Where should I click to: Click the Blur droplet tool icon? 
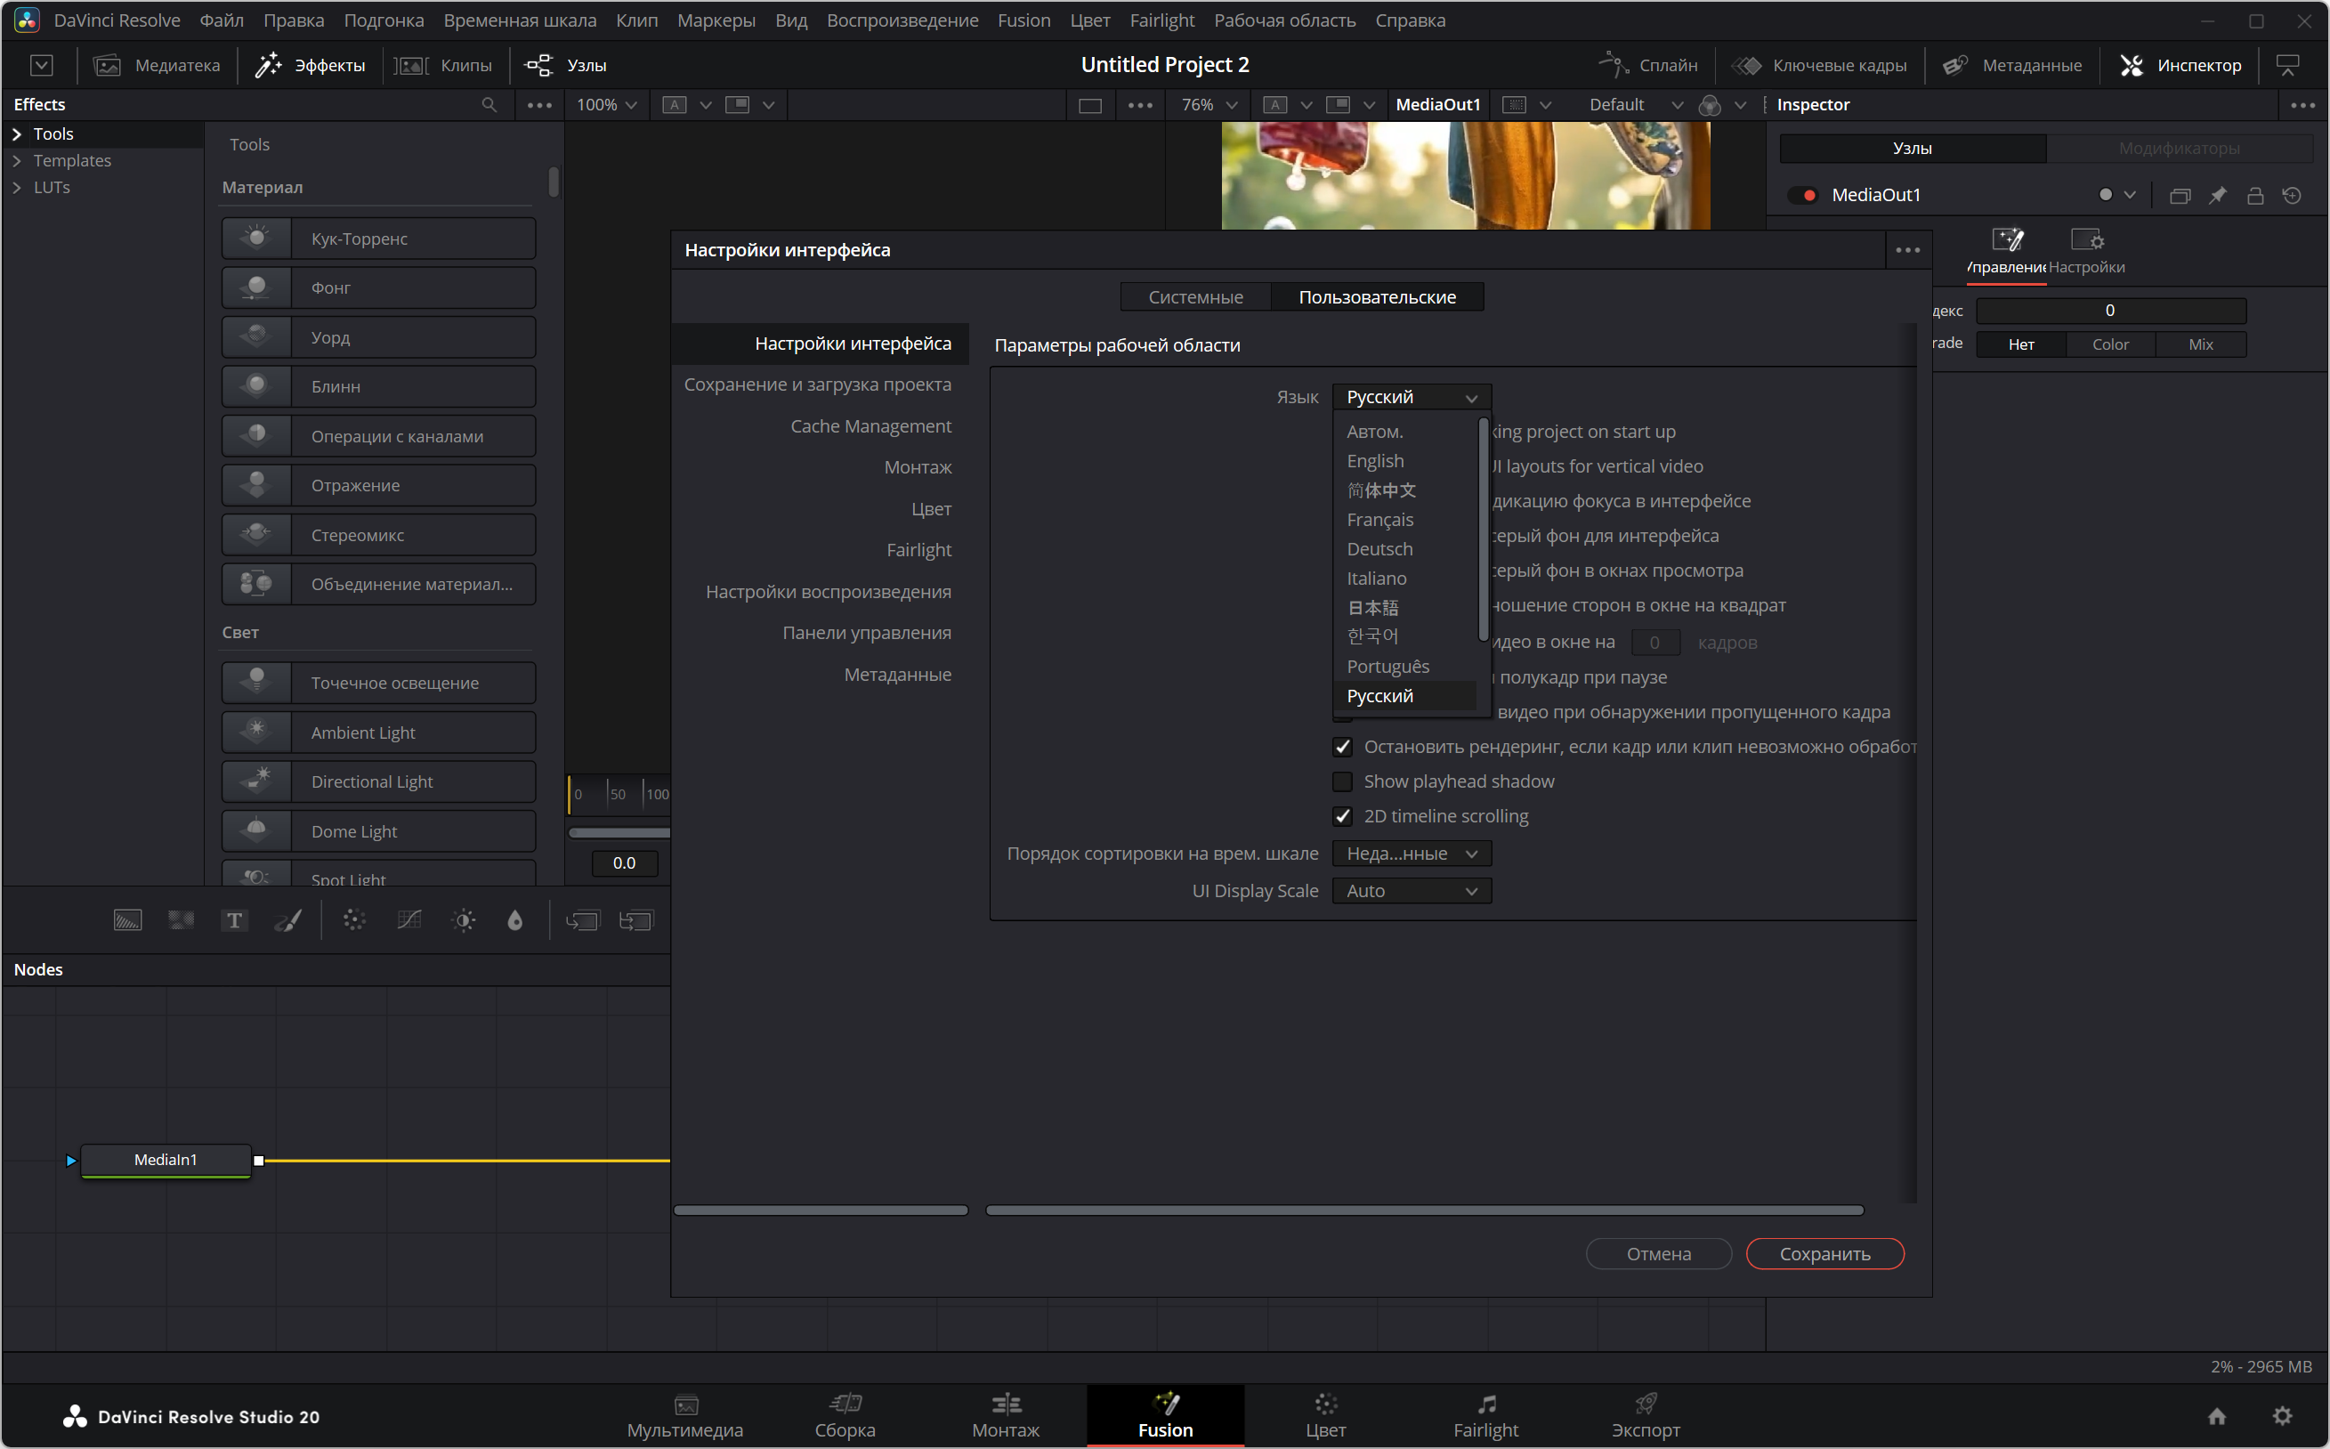[x=514, y=921]
